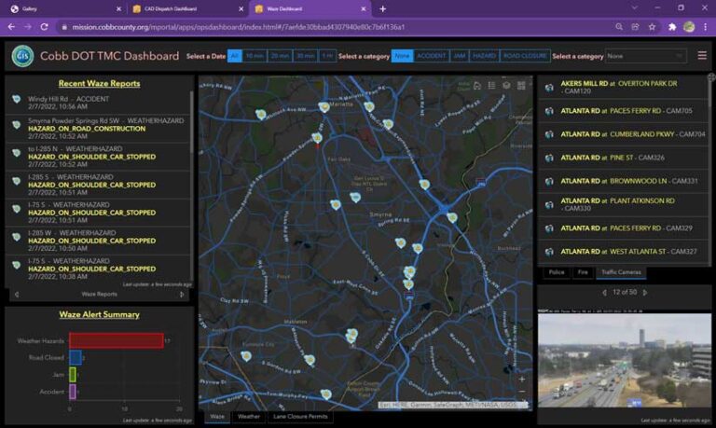Filter category by JAM
716x428 pixels.
pyautogui.click(x=460, y=56)
